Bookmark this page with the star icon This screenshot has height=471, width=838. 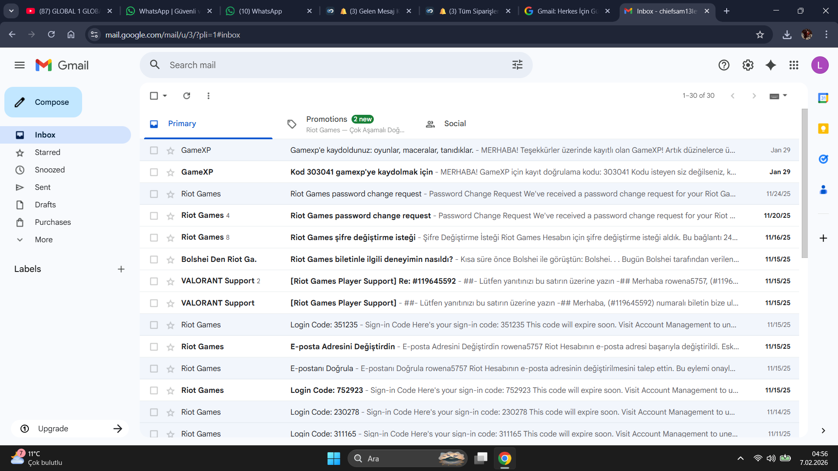[x=760, y=35]
